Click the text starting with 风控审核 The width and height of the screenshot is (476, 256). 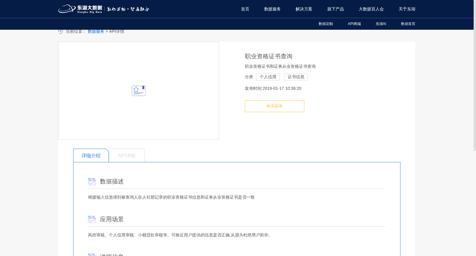pos(180,235)
